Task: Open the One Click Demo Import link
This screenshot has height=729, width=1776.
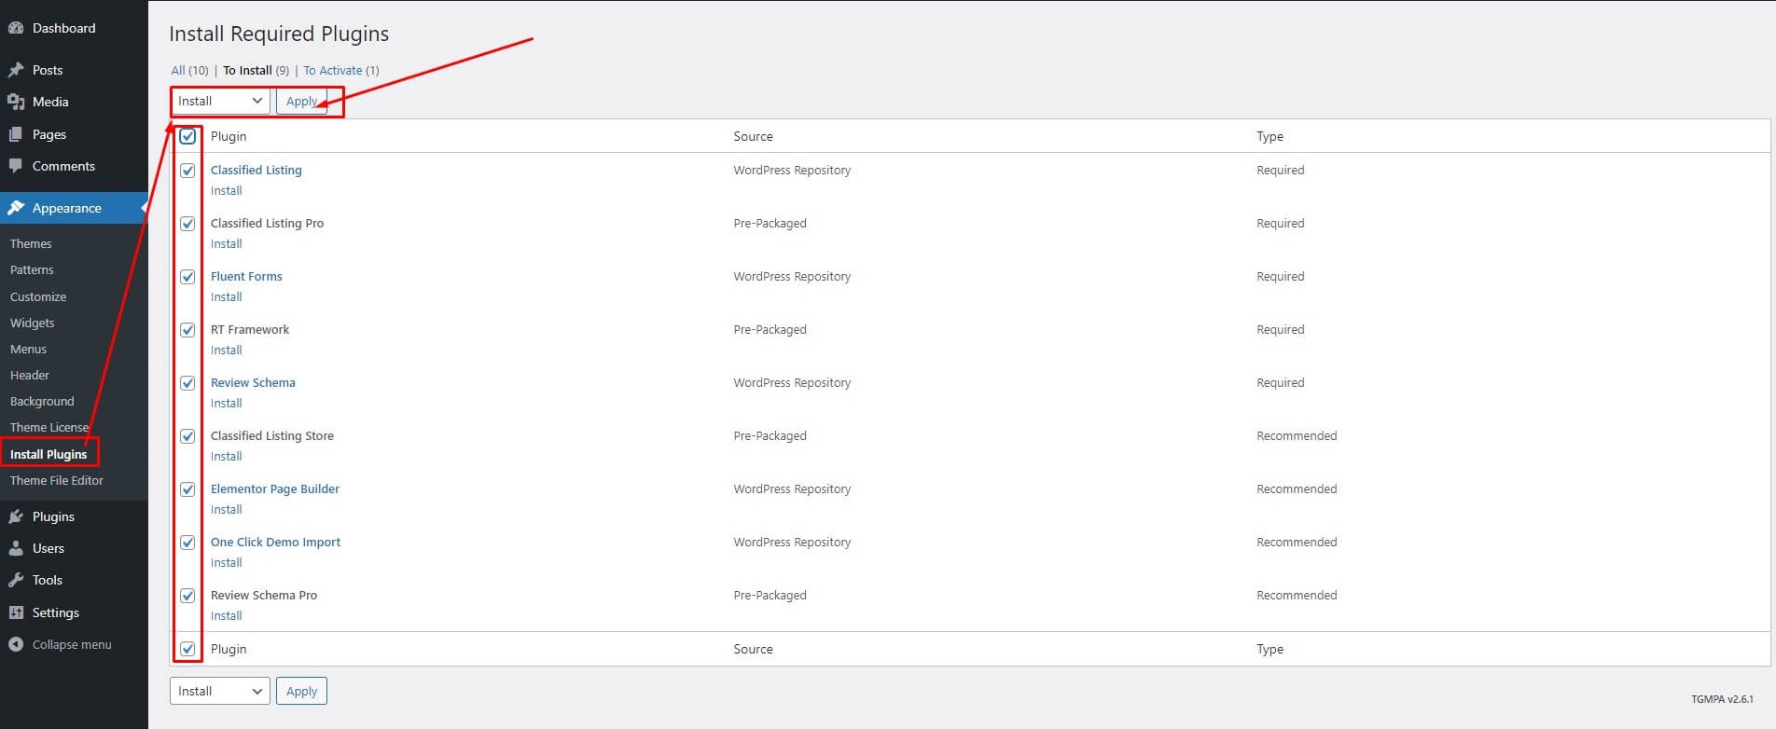Action: pyautogui.click(x=276, y=542)
